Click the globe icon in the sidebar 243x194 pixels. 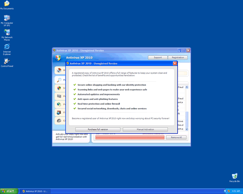tap(59, 104)
